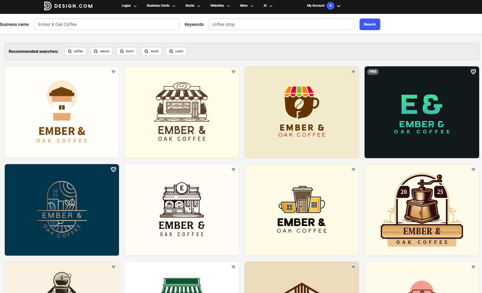The height and width of the screenshot is (293, 482).
Task: Favorite the E coffee shop building logo
Action: pyautogui.click(x=234, y=169)
